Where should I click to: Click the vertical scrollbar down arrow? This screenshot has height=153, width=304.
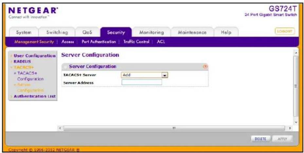click(296, 122)
